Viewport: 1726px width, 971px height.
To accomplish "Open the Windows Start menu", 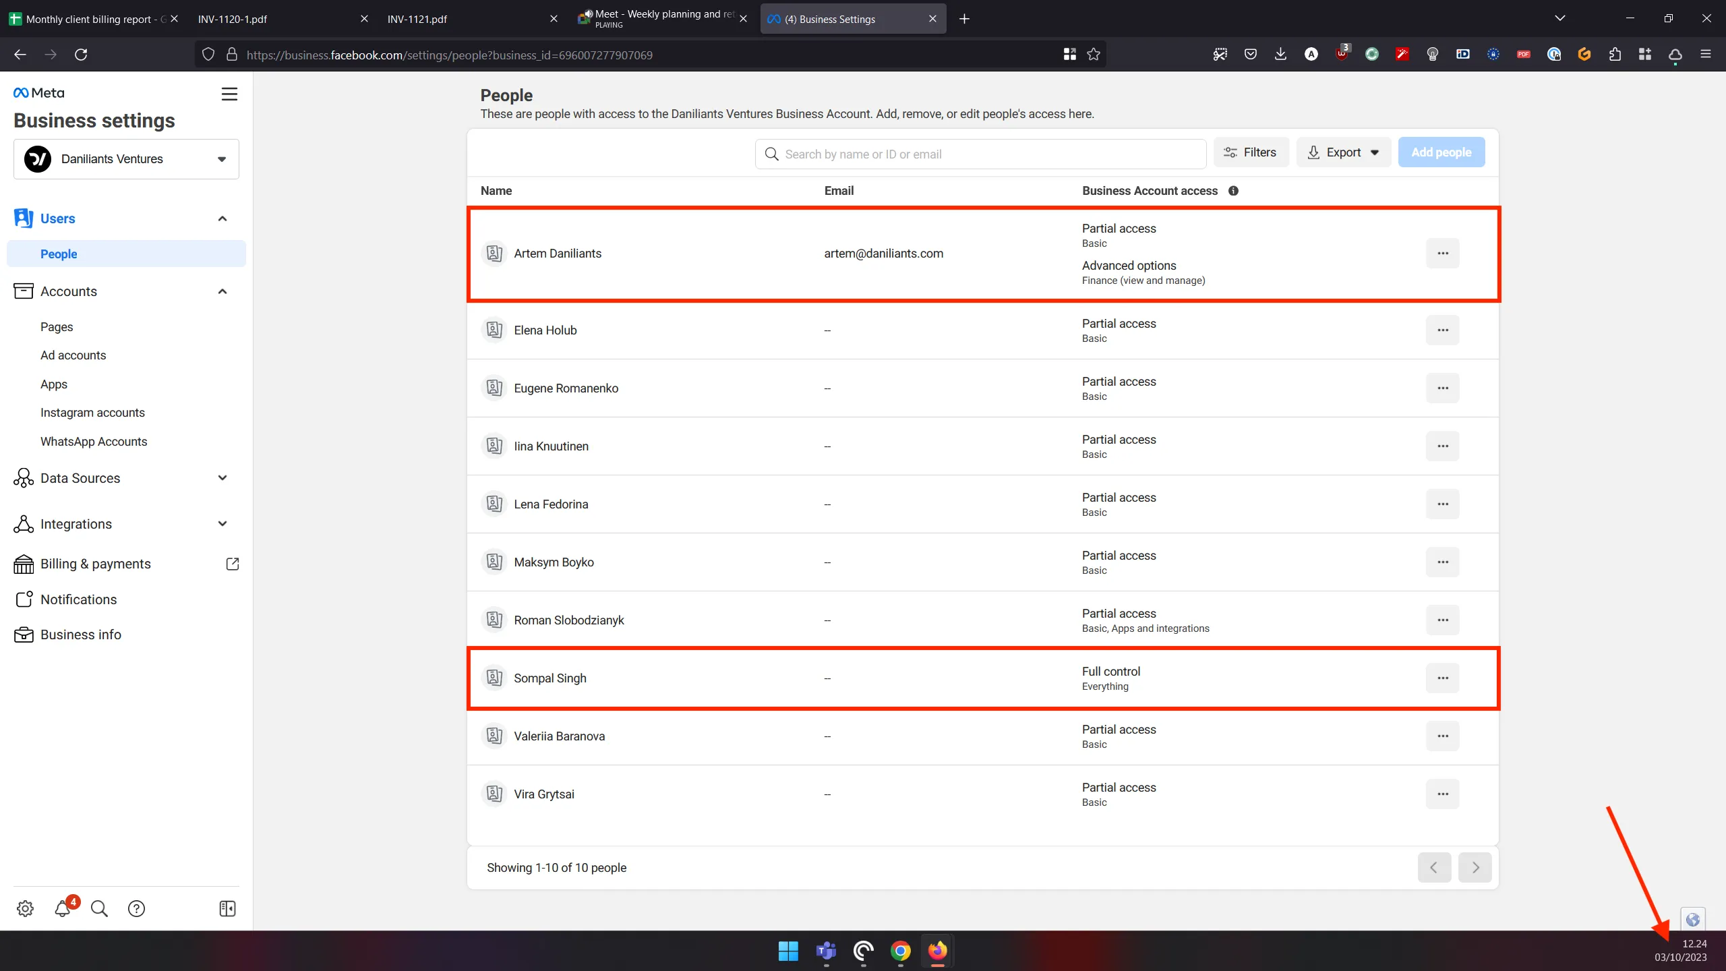I will pyautogui.click(x=788, y=951).
